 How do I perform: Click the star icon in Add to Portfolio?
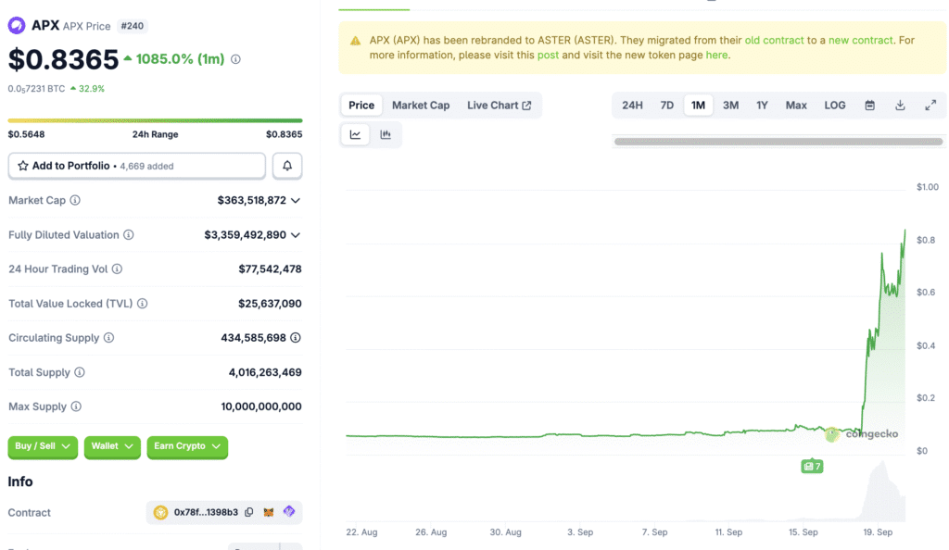click(x=23, y=166)
